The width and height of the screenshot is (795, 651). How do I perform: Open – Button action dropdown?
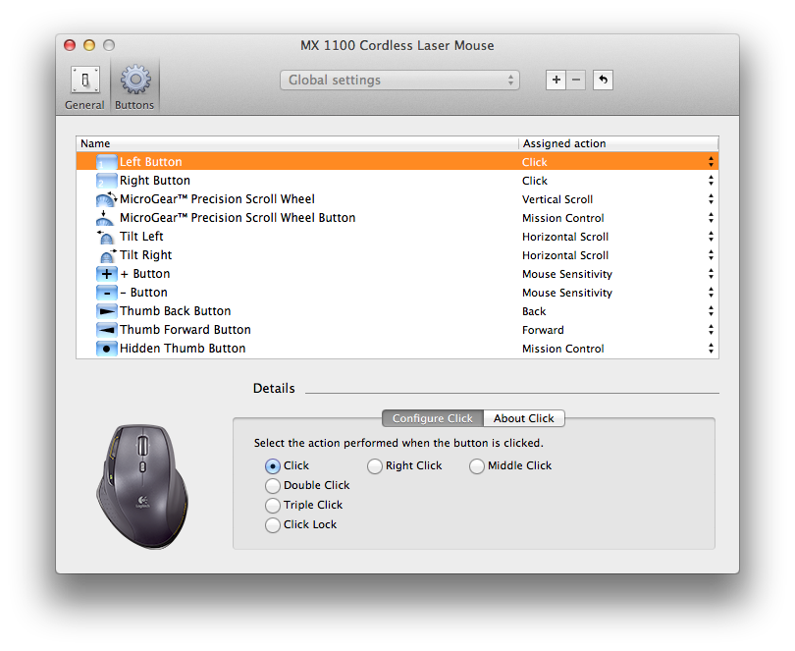coord(711,293)
